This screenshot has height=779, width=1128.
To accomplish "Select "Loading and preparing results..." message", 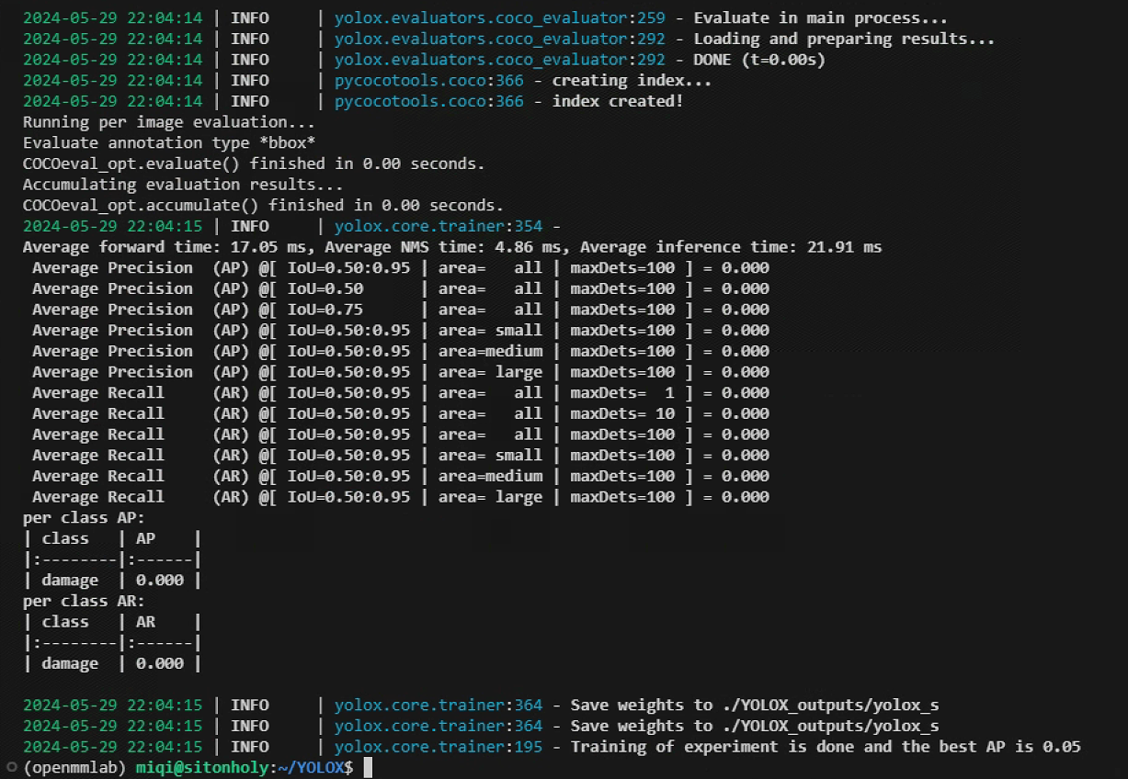I will [844, 39].
